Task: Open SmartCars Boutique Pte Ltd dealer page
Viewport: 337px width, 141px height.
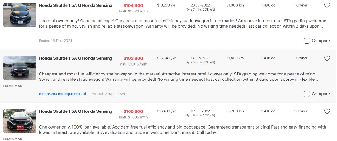Action: coord(62,94)
